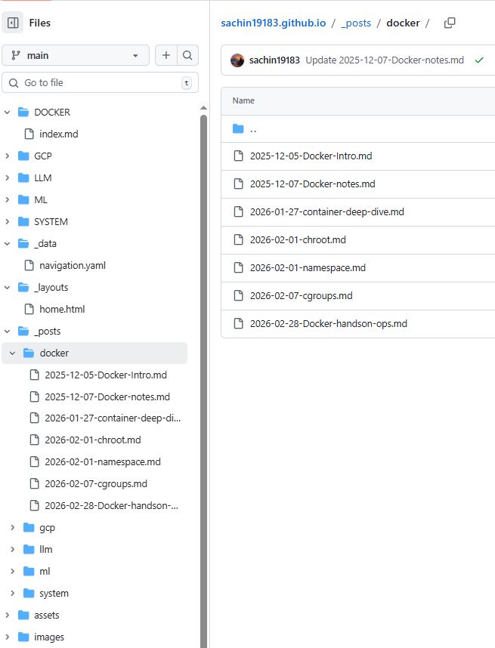Copy the docker path using the copy icon

[x=449, y=23]
